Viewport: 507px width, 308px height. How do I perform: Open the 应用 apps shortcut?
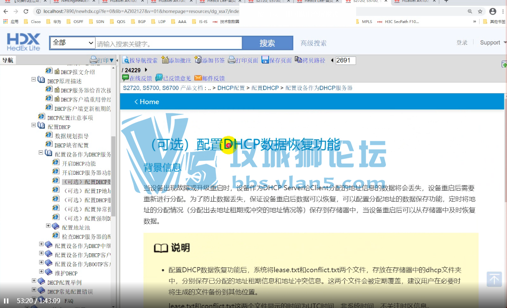11,22
